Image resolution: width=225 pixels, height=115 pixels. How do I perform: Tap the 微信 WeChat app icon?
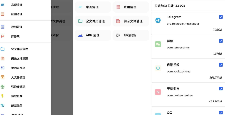[158, 44]
